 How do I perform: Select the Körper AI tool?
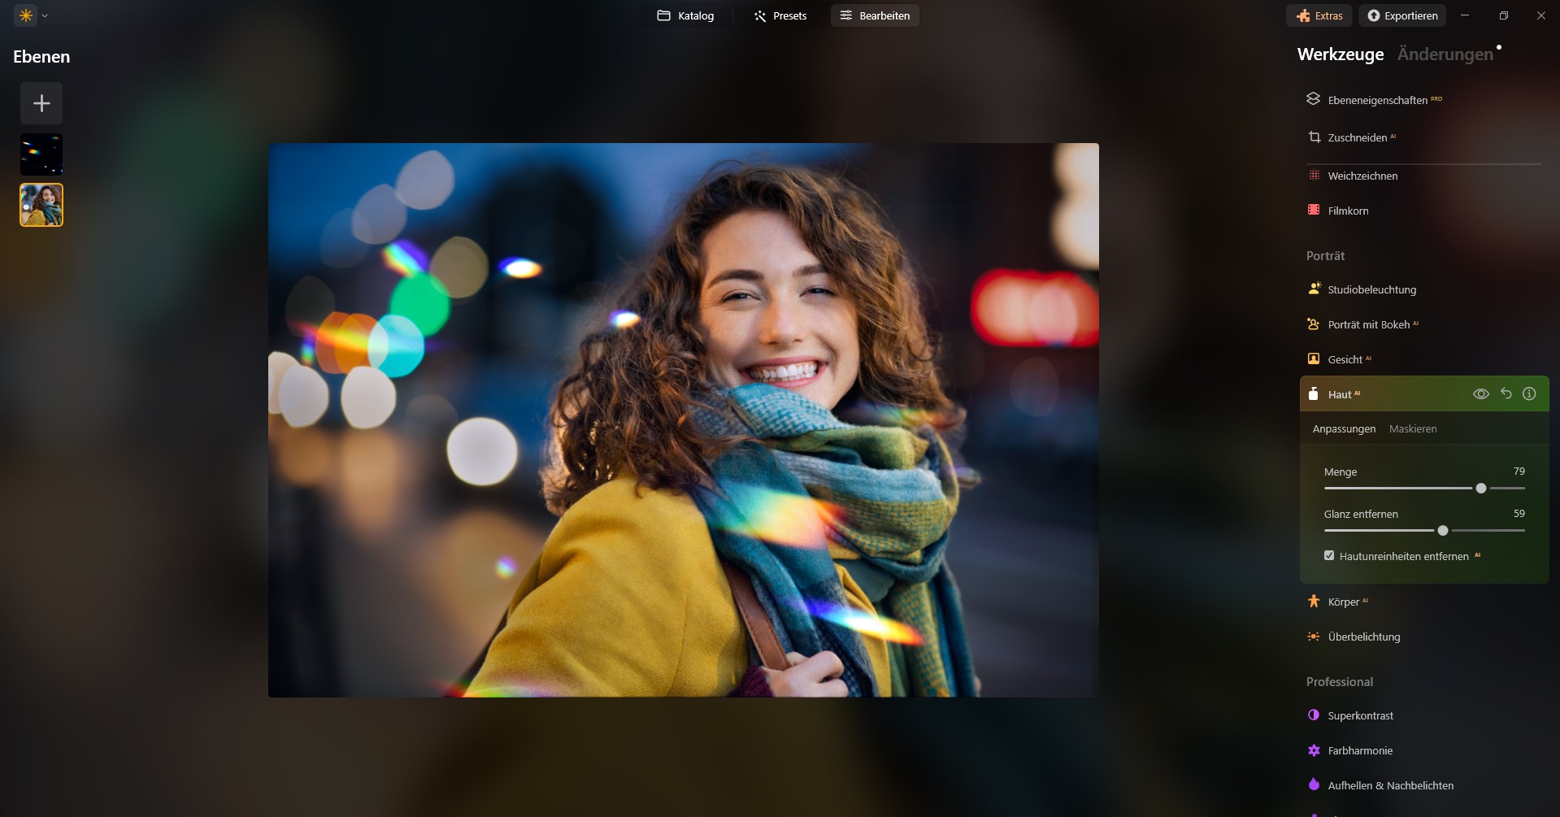click(x=1345, y=602)
